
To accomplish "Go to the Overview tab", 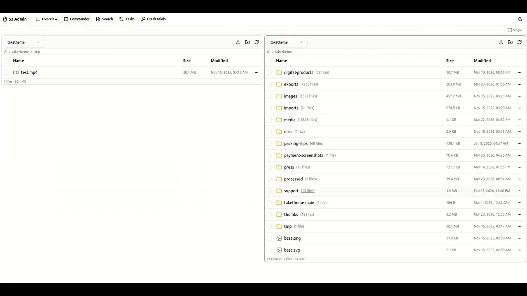I will tap(47, 19).
